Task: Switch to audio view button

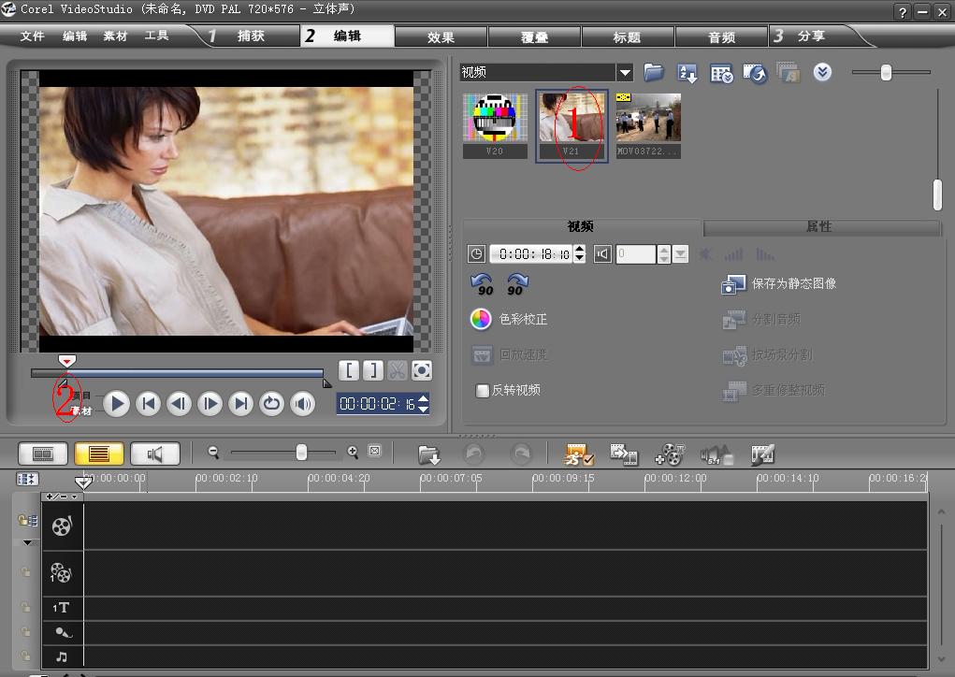Action: click(x=155, y=454)
